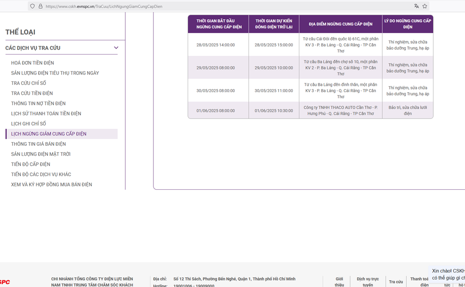
Task: Open SẢN LƯỢNG ĐIỆN TIÊU THỤ TRONG NGÀY
Action: [x=55, y=73]
